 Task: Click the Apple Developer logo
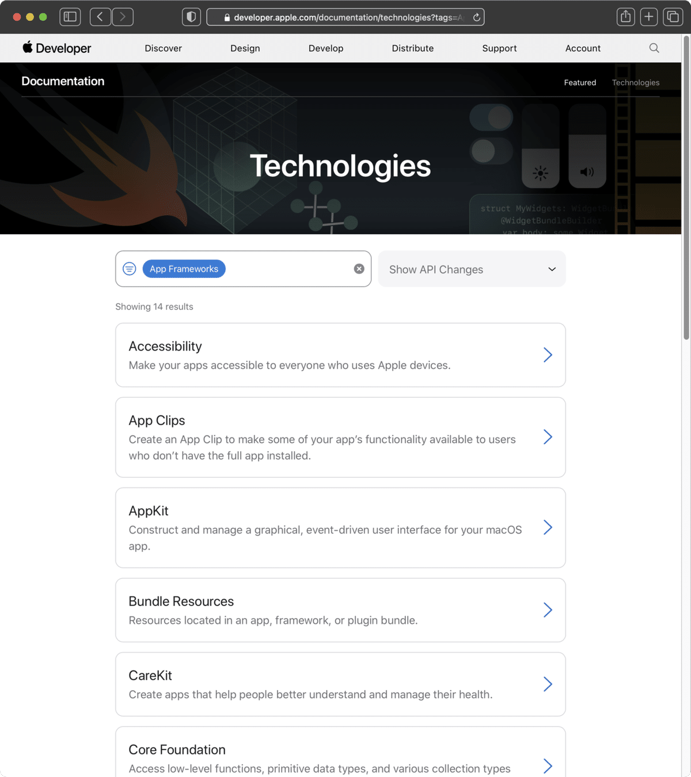point(56,48)
